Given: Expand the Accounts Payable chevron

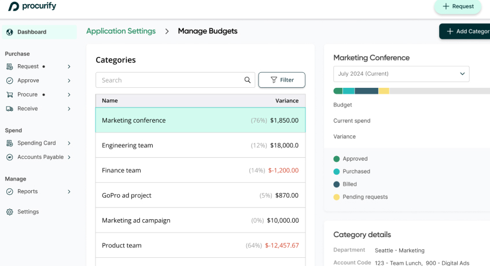Looking at the screenshot, I should [69, 157].
